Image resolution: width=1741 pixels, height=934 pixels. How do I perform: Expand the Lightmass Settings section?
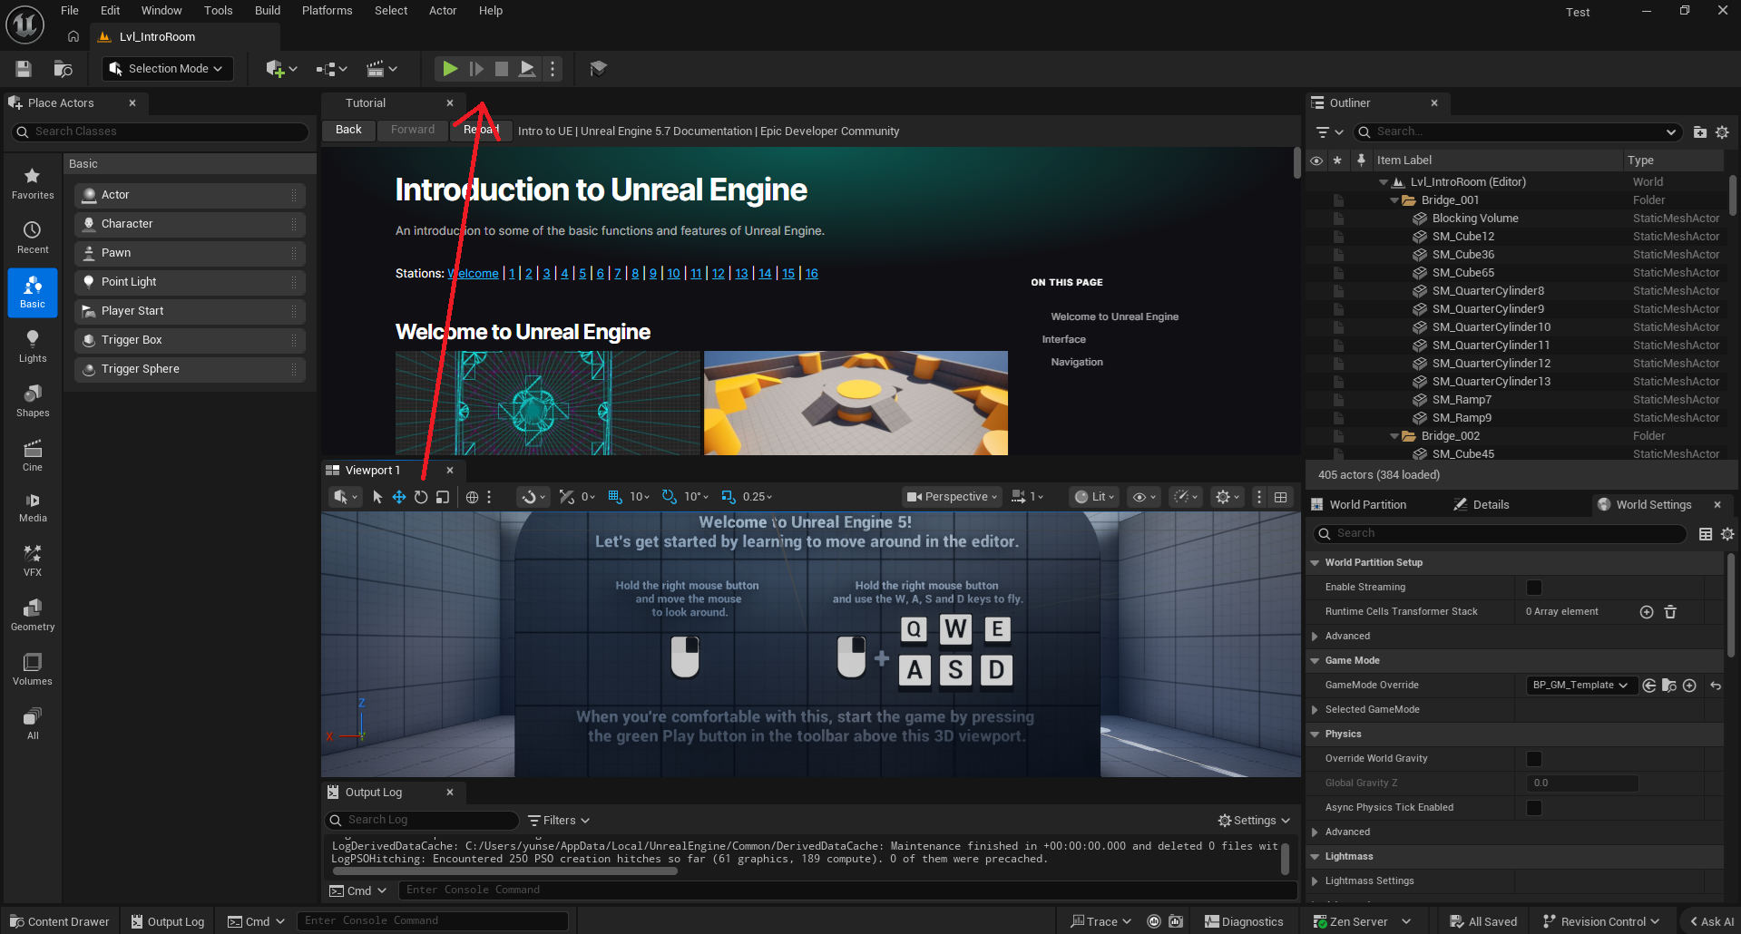[1315, 881]
